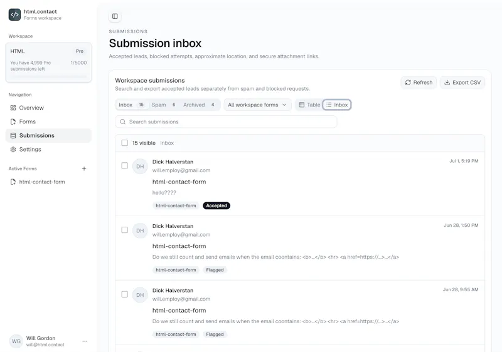Open Overview in the navigation

click(x=48, y=108)
